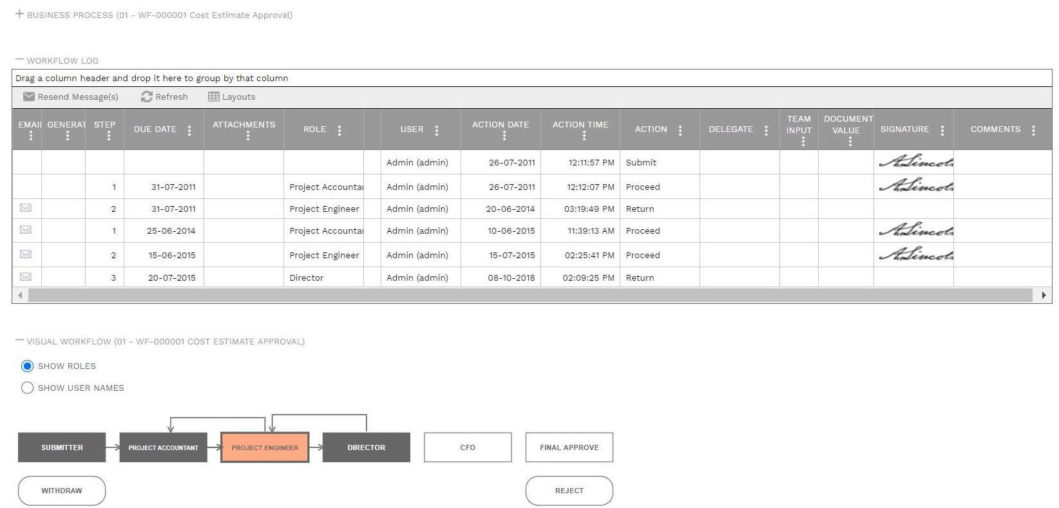Click the Director workflow step

(366, 447)
